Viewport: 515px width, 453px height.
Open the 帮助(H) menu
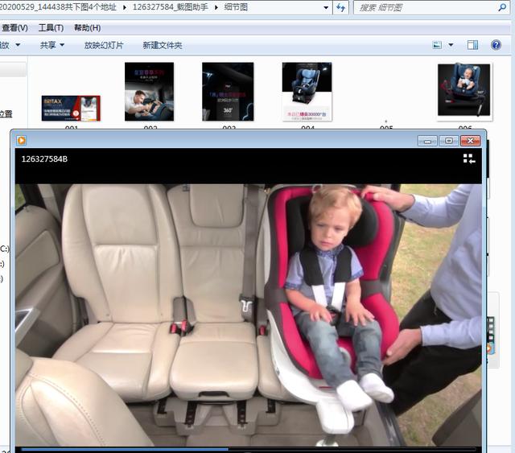click(x=87, y=27)
